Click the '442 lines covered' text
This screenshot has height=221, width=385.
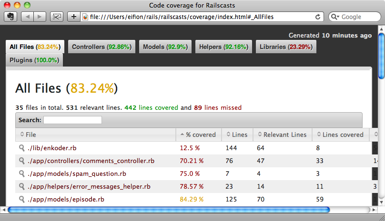click(151, 107)
